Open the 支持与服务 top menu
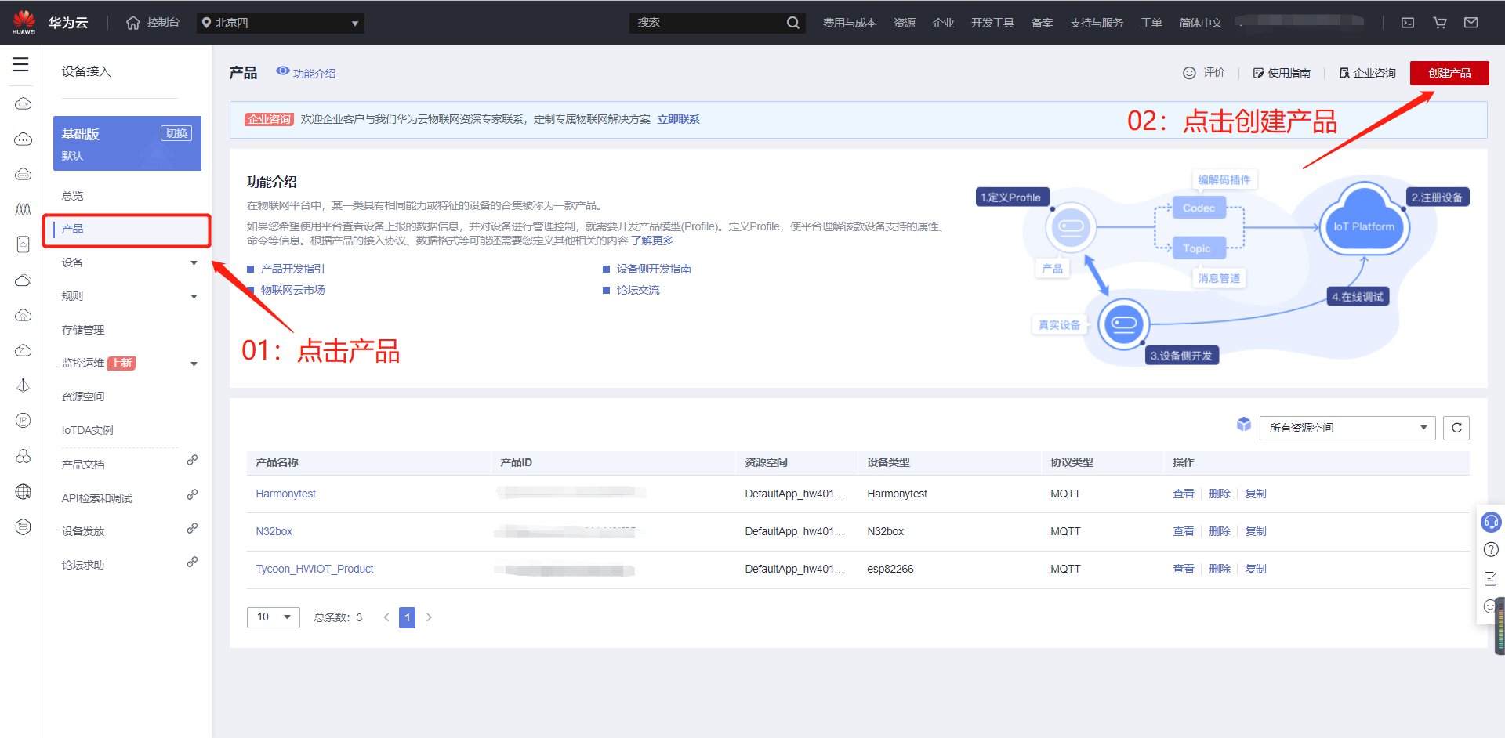Viewport: 1505px width, 738px height. coord(1097,23)
